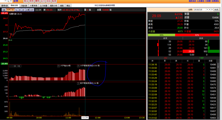The image size is (222, 120).
Task: Toggle the 訂 chart option button
Action: 23,10
